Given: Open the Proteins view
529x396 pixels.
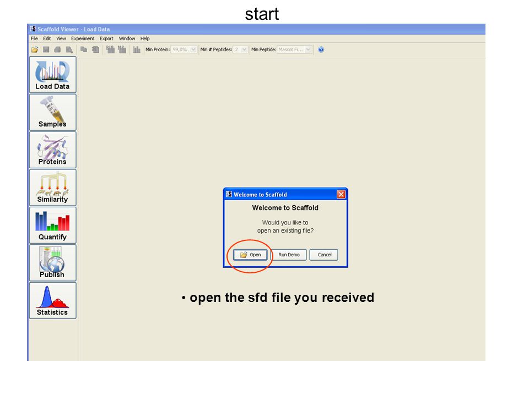Looking at the screenshot, I should point(53,150).
